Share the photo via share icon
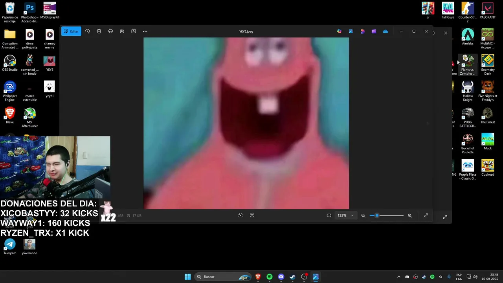 click(x=122, y=31)
